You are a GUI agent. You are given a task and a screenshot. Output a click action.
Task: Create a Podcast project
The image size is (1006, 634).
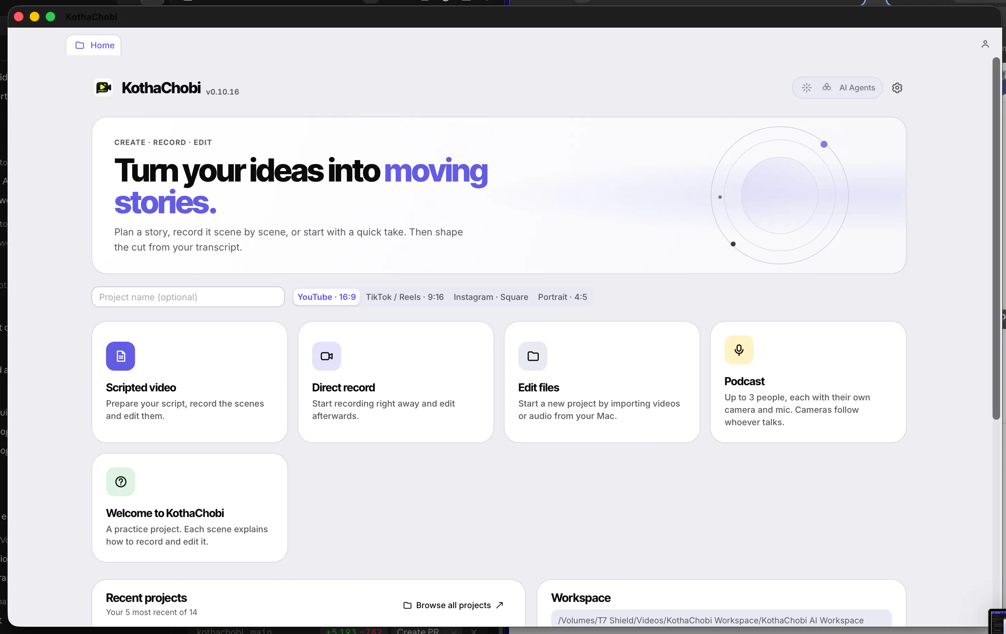point(808,382)
